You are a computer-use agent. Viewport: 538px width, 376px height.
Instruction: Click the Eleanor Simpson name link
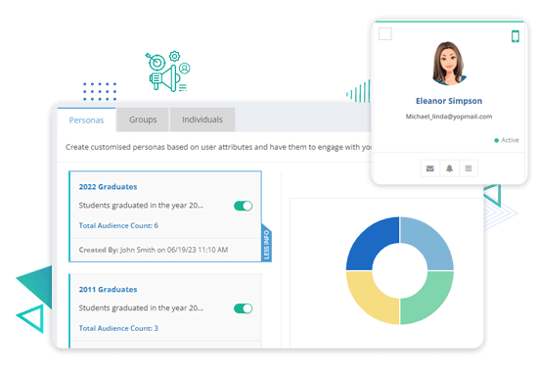tap(449, 101)
